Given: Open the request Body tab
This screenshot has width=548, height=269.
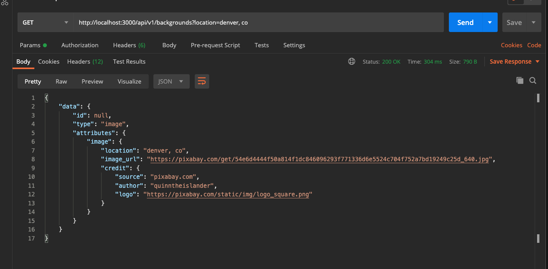Looking at the screenshot, I should pyautogui.click(x=169, y=45).
